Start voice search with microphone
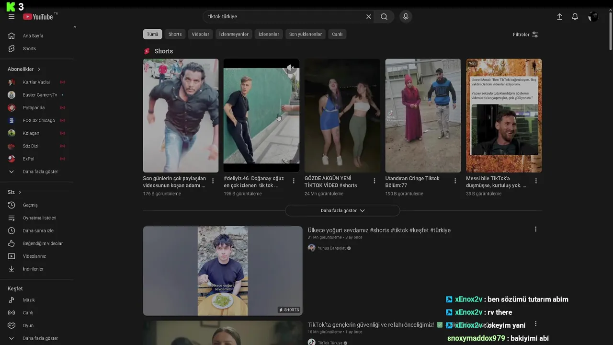The image size is (613, 345). coord(406,16)
